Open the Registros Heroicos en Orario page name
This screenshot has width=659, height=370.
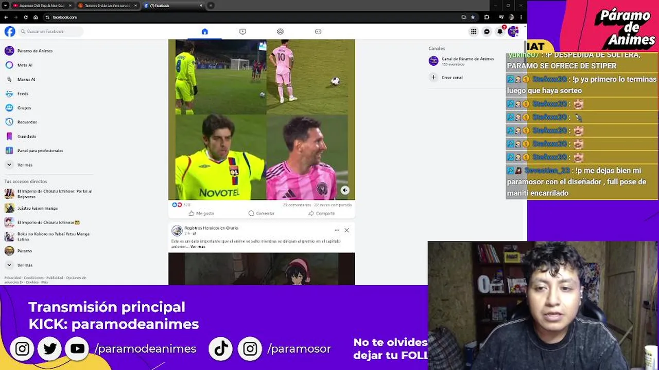[x=211, y=228]
